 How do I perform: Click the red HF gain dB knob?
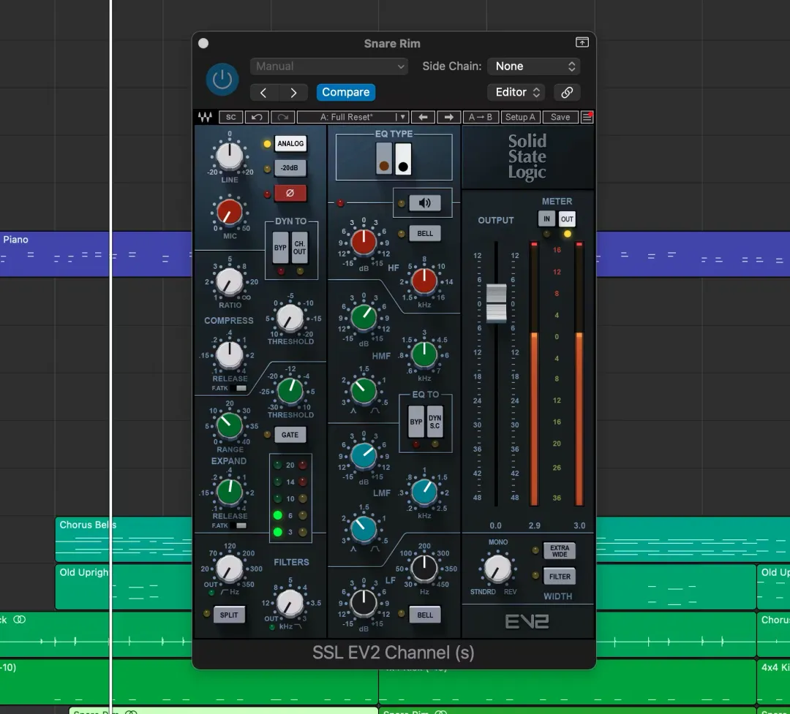364,242
